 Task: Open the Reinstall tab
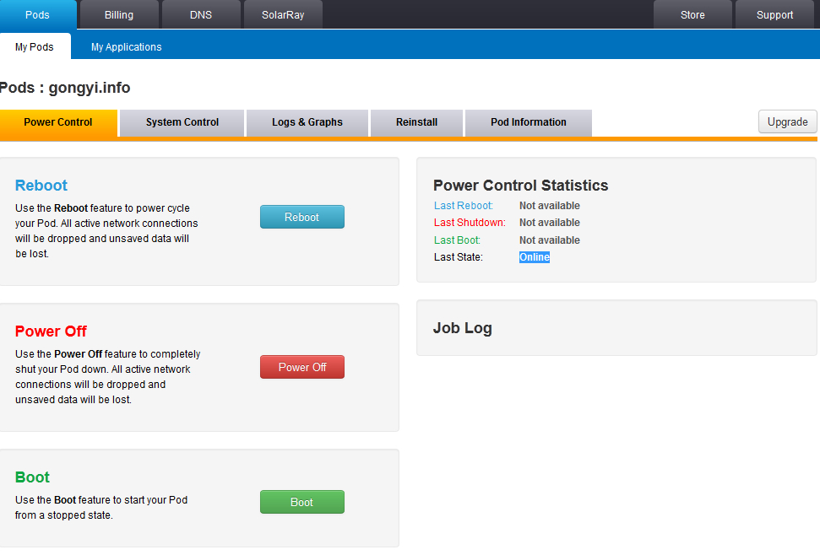416,122
